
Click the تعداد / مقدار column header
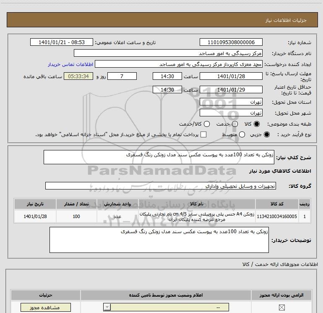tap(76, 204)
